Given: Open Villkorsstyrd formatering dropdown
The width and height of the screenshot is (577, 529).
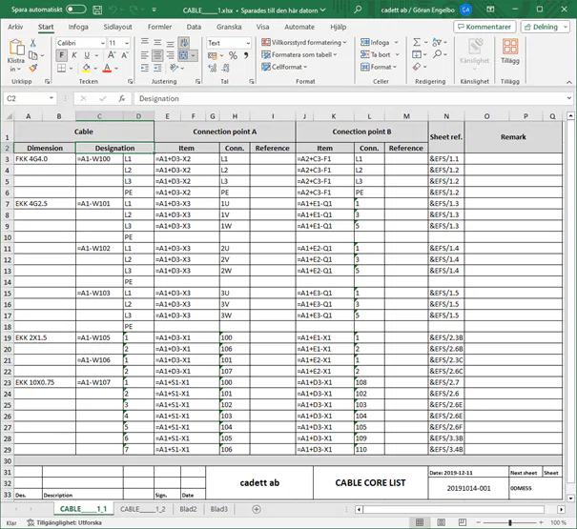Looking at the screenshot, I should tap(302, 43).
